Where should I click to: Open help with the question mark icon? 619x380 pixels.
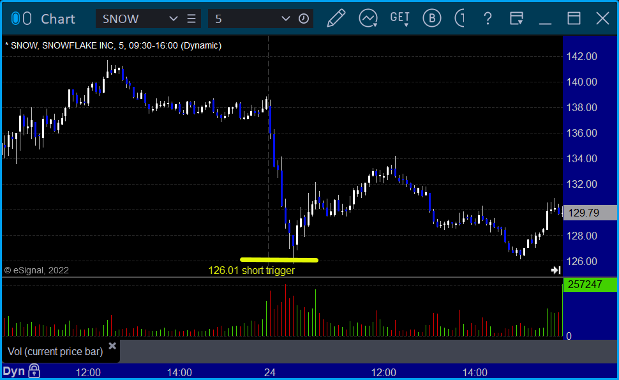click(488, 19)
